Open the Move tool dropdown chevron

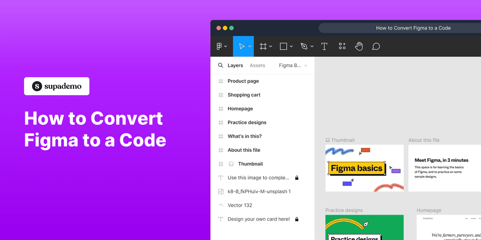coord(249,46)
